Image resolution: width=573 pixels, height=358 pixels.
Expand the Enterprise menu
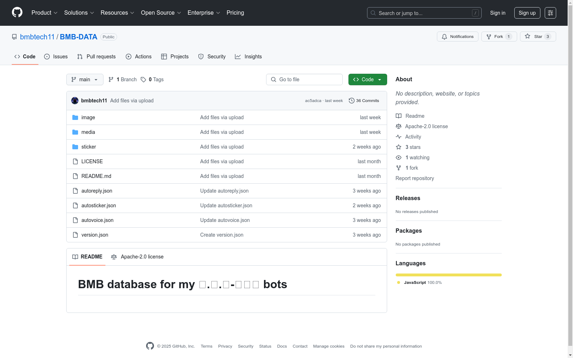coord(204,13)
